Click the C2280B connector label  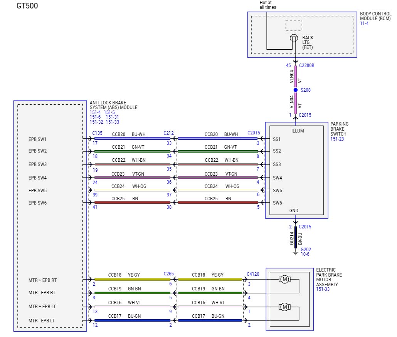tap(306, 65)
